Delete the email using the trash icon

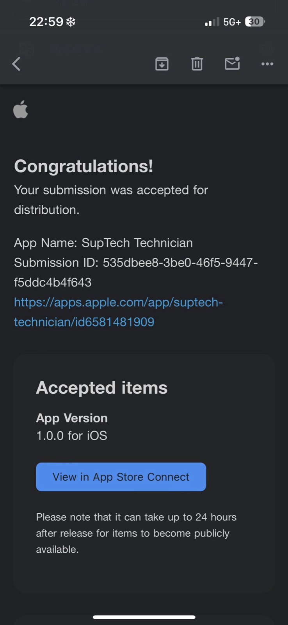(197, 64)
